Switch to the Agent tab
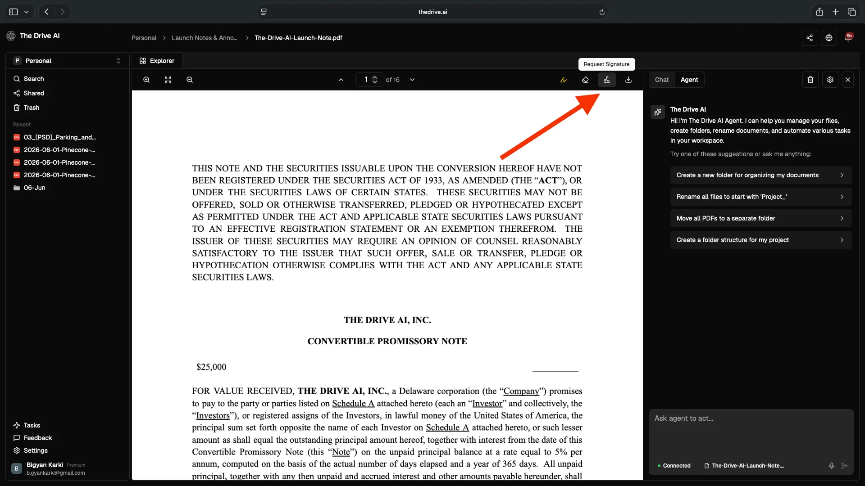The image size is (865, 486). [x=689, y=80]
